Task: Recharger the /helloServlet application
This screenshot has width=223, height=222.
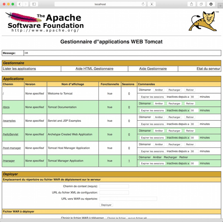Action: click(174, 131)
